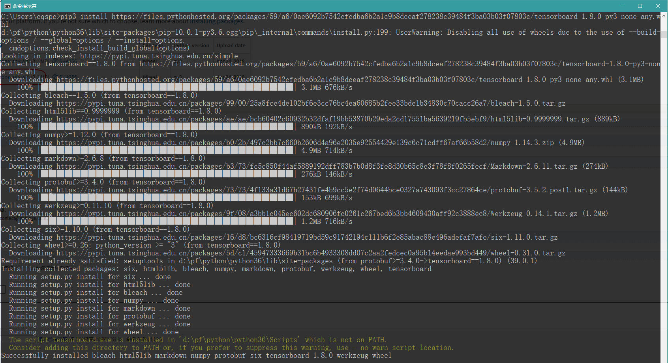668x363 pixels.
Task: Click the '4.9MB 714kB/s' download speed
Action: click(x=327, y=151)
